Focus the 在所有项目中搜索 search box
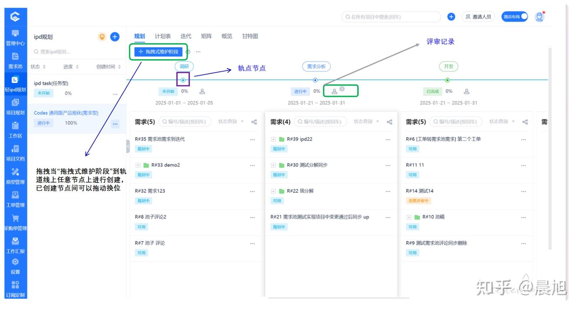This screenshot has width=582, height=311. [391, 17]
